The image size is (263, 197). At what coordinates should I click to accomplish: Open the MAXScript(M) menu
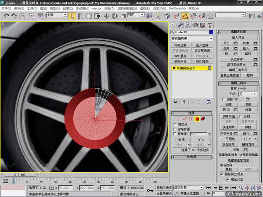point(177,8)
